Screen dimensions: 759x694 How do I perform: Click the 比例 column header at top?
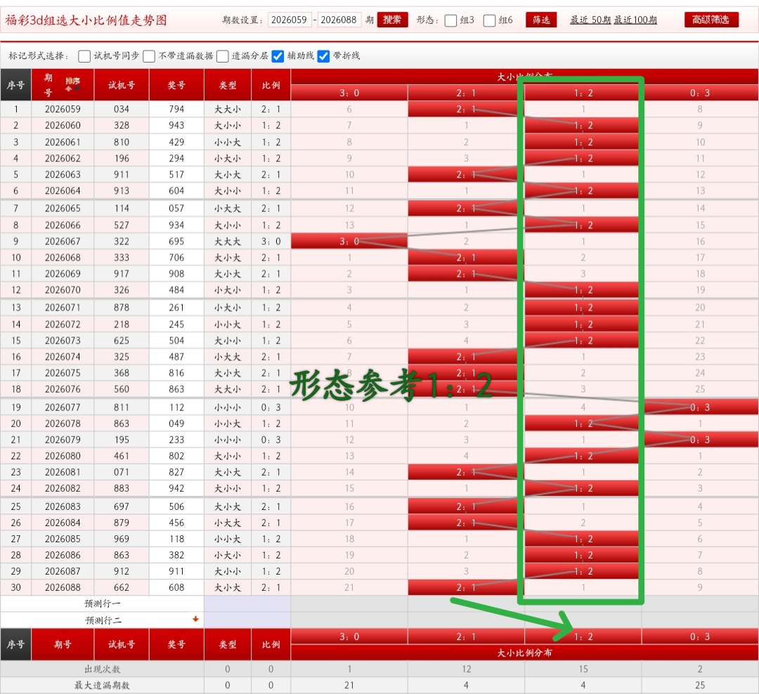[x=271, y=85]
